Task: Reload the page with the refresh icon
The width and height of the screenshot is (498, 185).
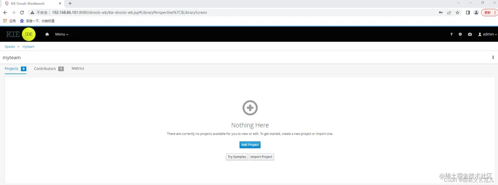Action: (x=22, y=13)
